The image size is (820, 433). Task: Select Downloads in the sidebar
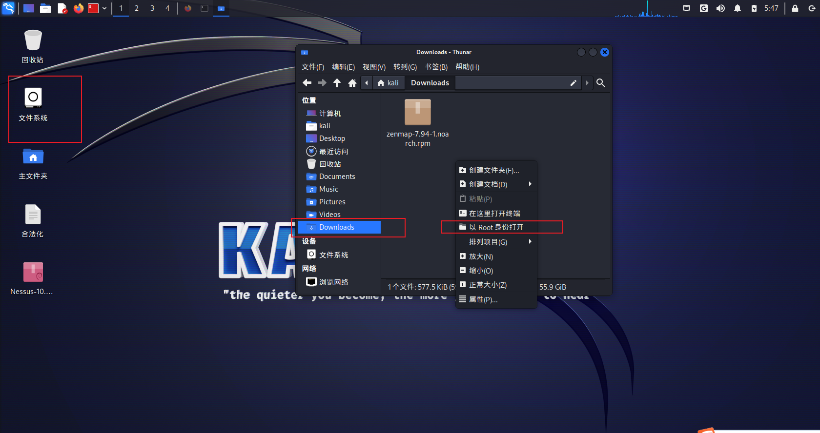pos(339,227)
